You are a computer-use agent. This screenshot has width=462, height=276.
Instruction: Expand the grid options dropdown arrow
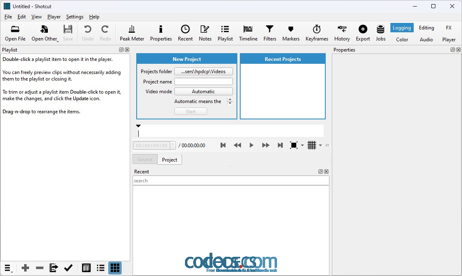(320, 145)
